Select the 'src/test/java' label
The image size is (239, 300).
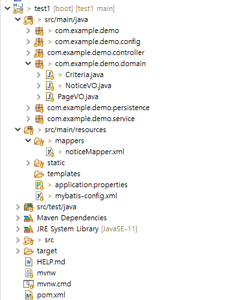[56, 207]
